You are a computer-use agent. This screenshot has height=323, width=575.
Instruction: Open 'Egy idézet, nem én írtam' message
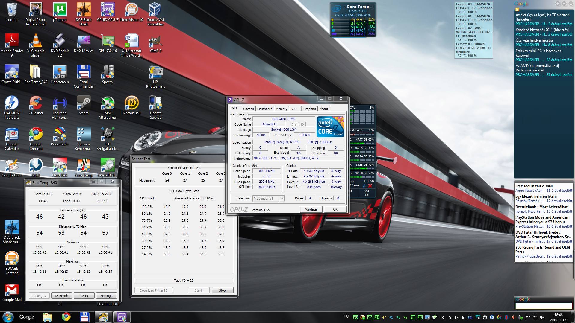536,196
